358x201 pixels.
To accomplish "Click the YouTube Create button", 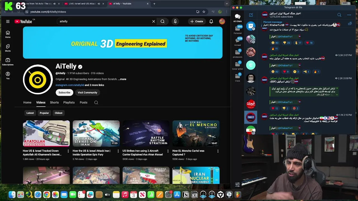I will point(197,21).
